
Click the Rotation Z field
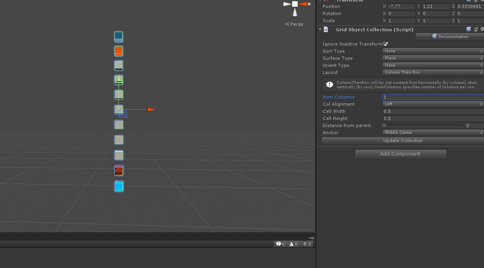pos(470,13)
